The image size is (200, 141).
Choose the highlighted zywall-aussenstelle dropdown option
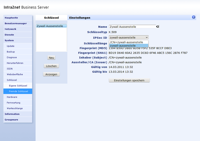[x=129, y=45]
